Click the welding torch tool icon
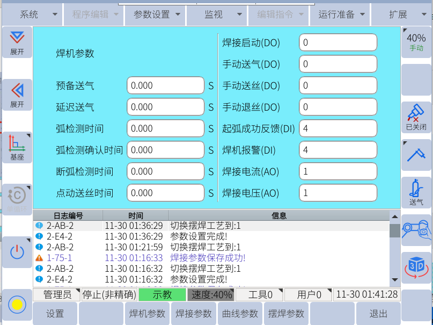 point(416,154)
